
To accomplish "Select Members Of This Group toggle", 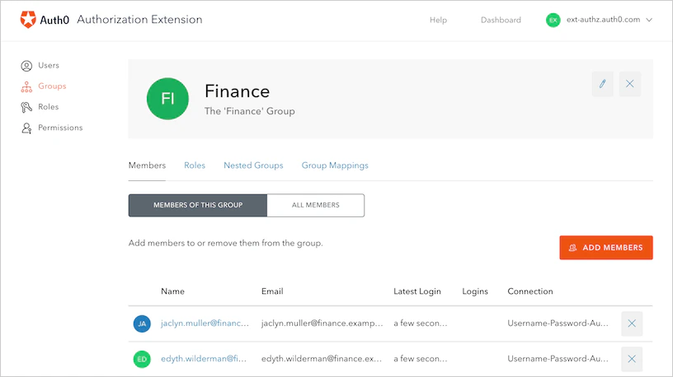I will 198,205.
